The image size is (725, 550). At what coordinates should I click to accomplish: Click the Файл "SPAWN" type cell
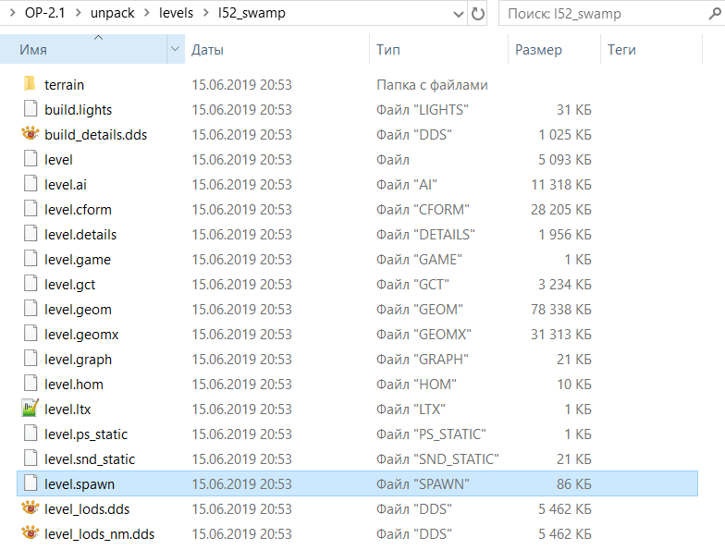[x=423, y=484]
